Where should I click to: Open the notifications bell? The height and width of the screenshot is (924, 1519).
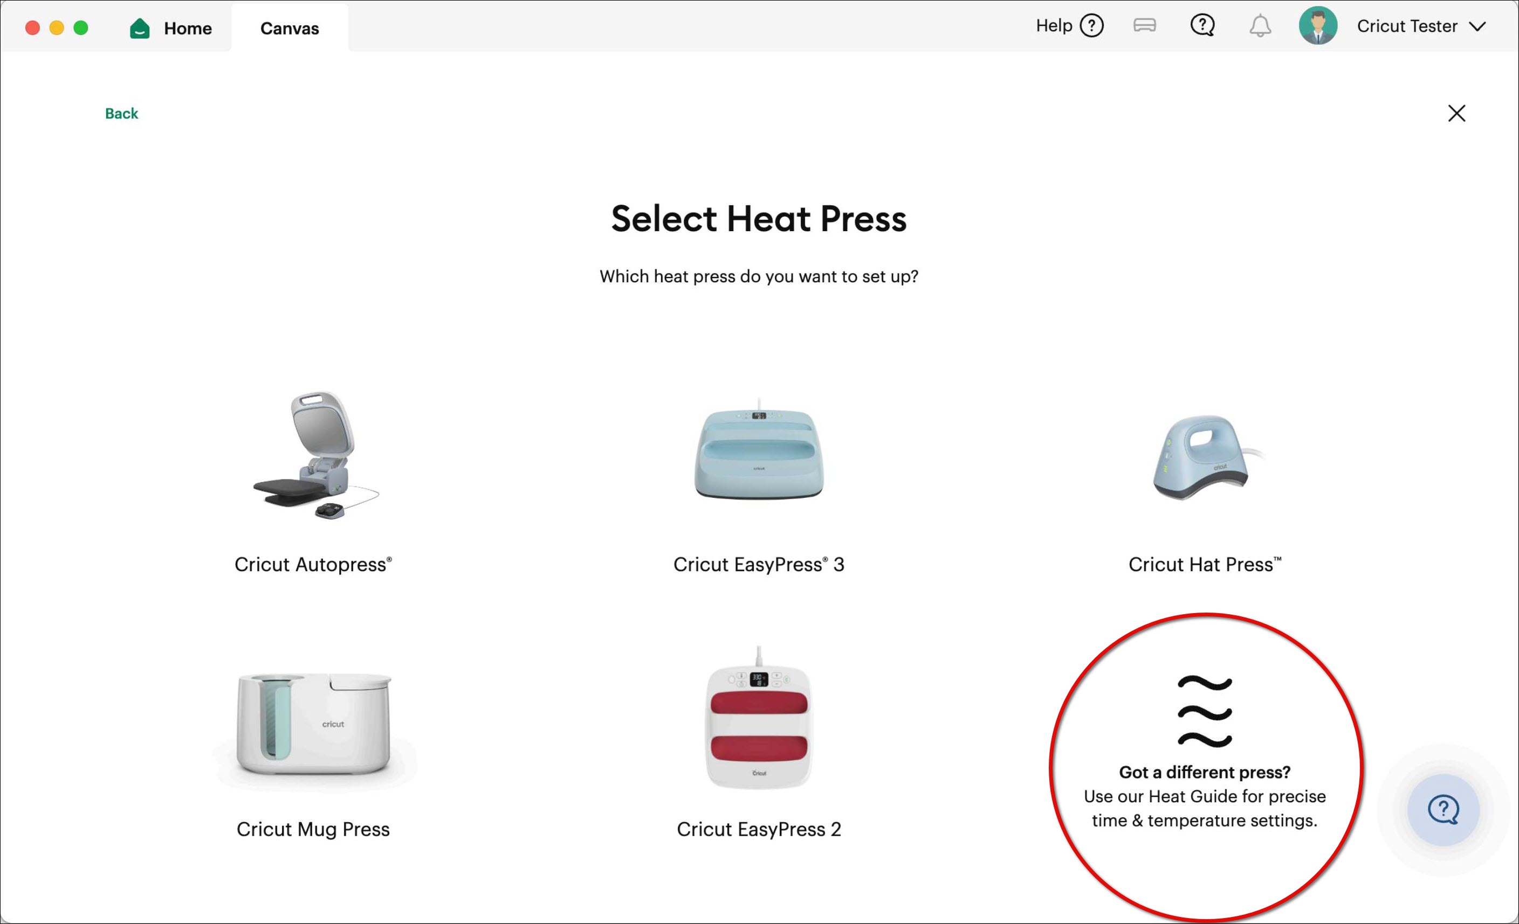1260,25
